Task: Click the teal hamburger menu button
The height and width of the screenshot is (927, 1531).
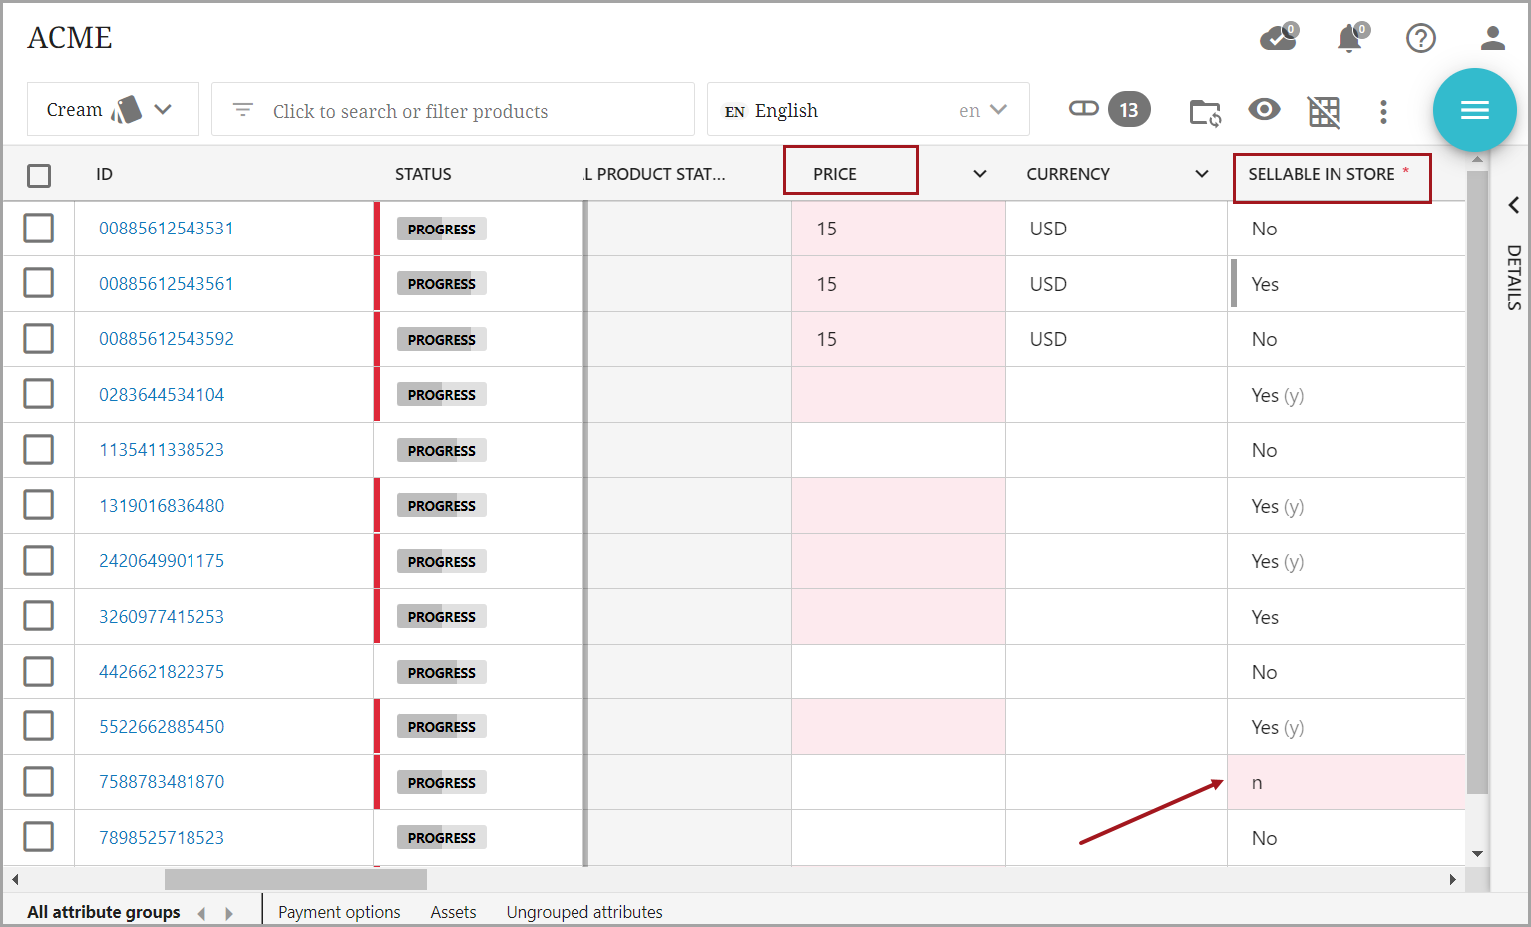Action: click(x=1474, y=110)
